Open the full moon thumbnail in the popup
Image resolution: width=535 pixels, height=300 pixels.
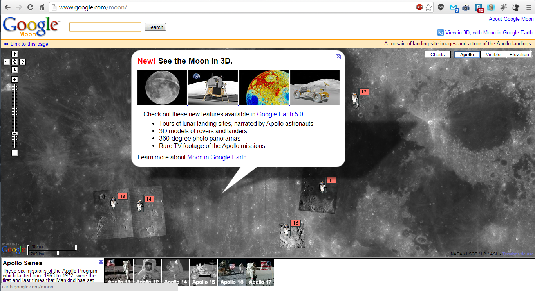pyautogui.click(x=162, y=87)
